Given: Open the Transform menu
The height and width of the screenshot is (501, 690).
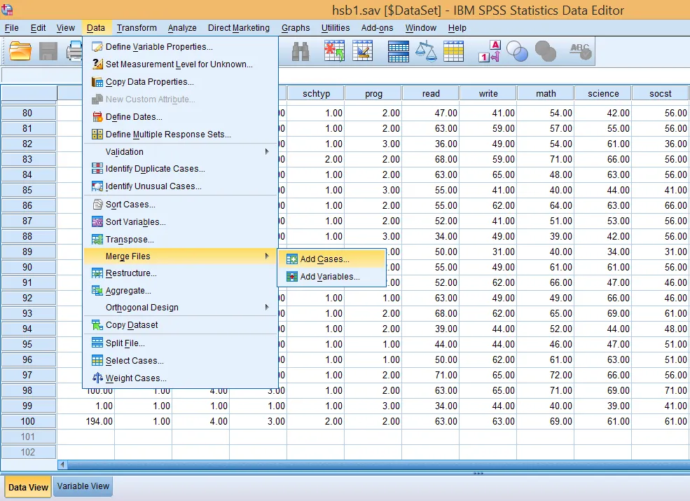Looking at the screenshot, I should click(x=137, y=28).
